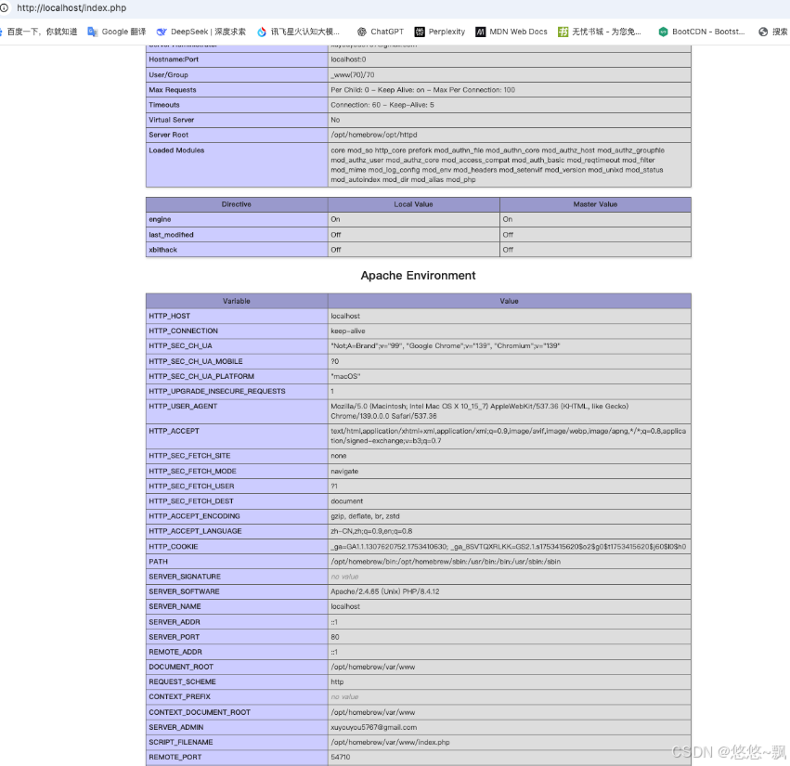Select the keep-alive value
790x766 pixels.
348,331
